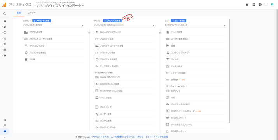Expand ユーザー定義 in property column
The height and width of the screenshot is (140, 278).
124,114
